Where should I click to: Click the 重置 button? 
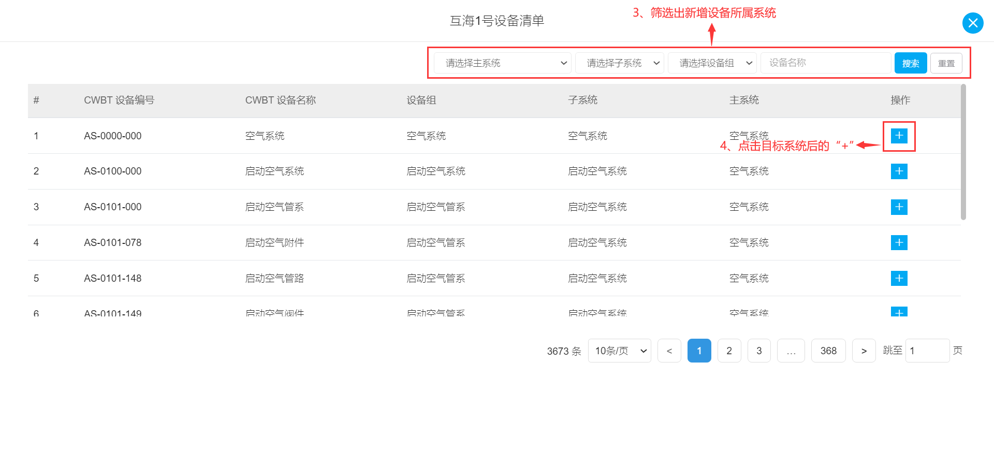[946, 63]
